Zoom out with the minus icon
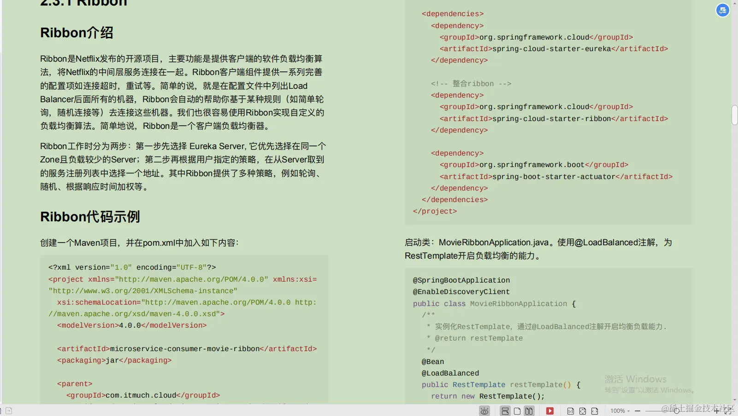The height and width of the screenshot is (416, 738). pos(637,410)
